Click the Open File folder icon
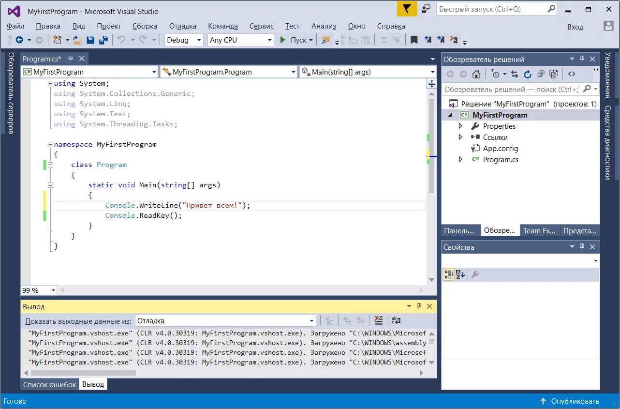Image resolution: width=620 pixels, height=409 pixels. pyautogui.click(x=77, y=40)
